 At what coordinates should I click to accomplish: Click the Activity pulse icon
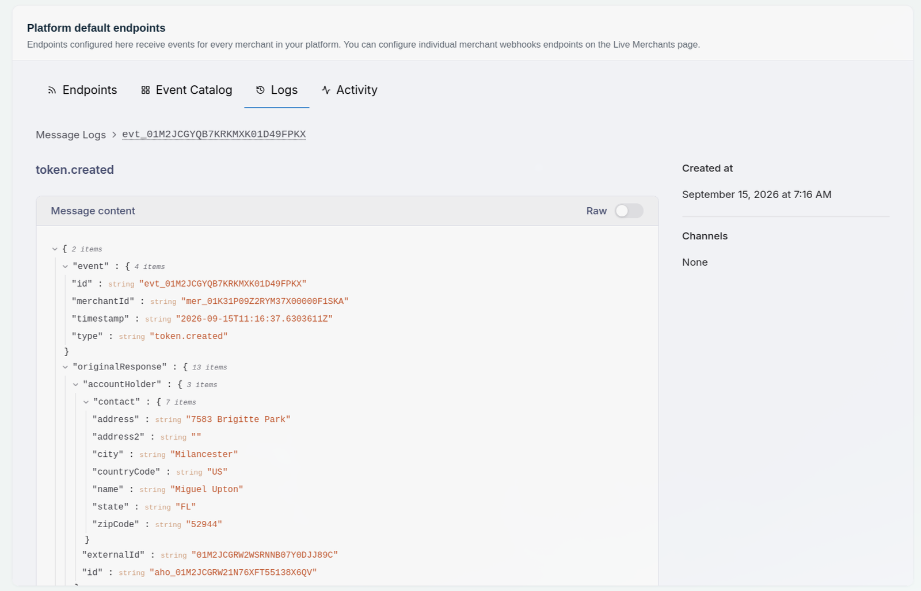(x=326, y=90)
